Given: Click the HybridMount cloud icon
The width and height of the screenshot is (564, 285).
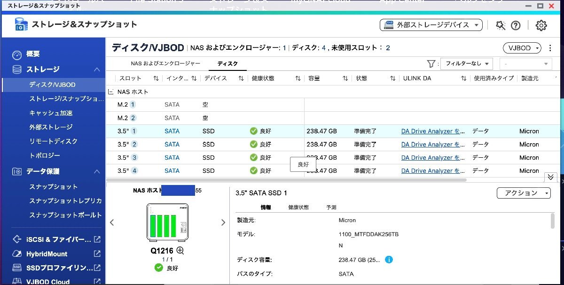Looking at the screenshot, I should coord(17,254).
